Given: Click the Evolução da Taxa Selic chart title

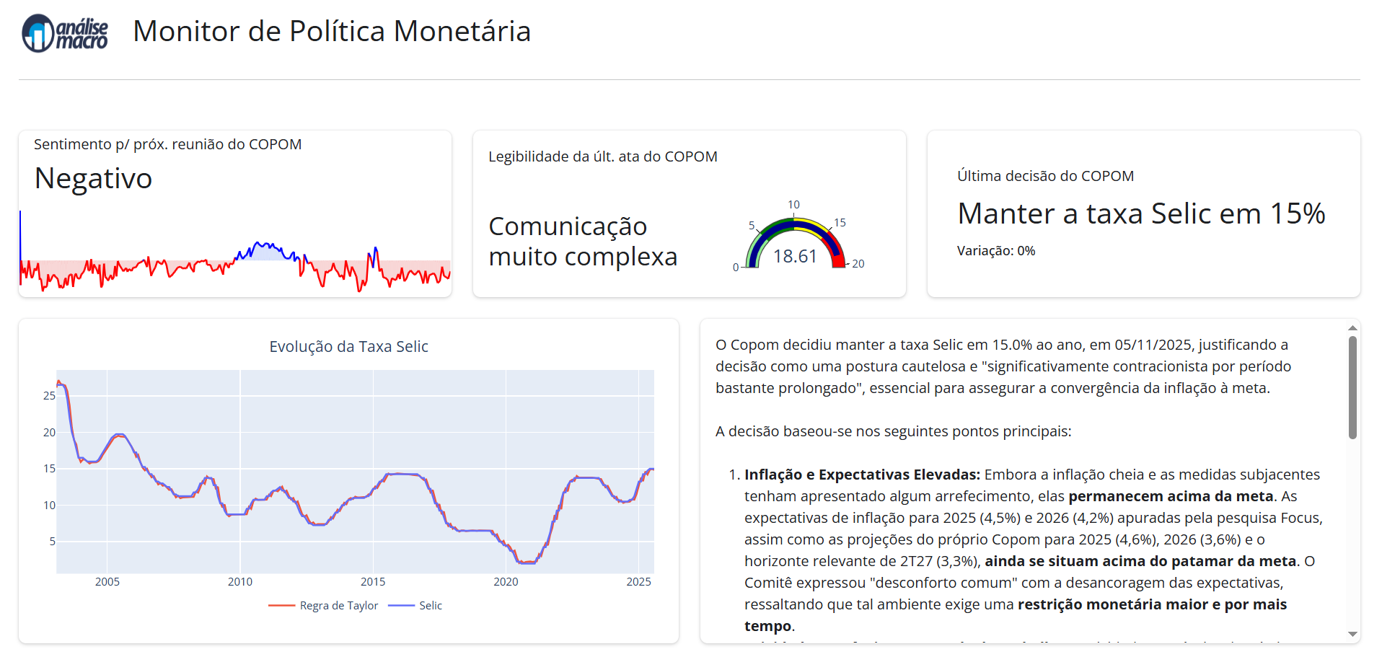Looking at the screenshot, I should [x=348, y=347].
